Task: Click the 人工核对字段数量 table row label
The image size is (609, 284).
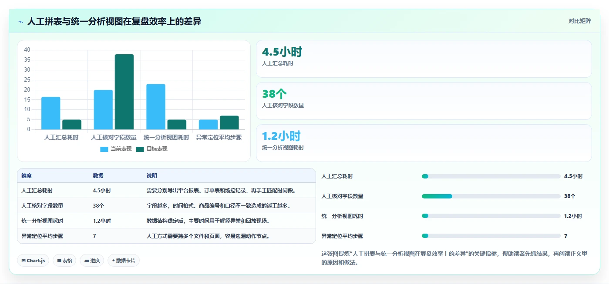Action: coord(42,206)
